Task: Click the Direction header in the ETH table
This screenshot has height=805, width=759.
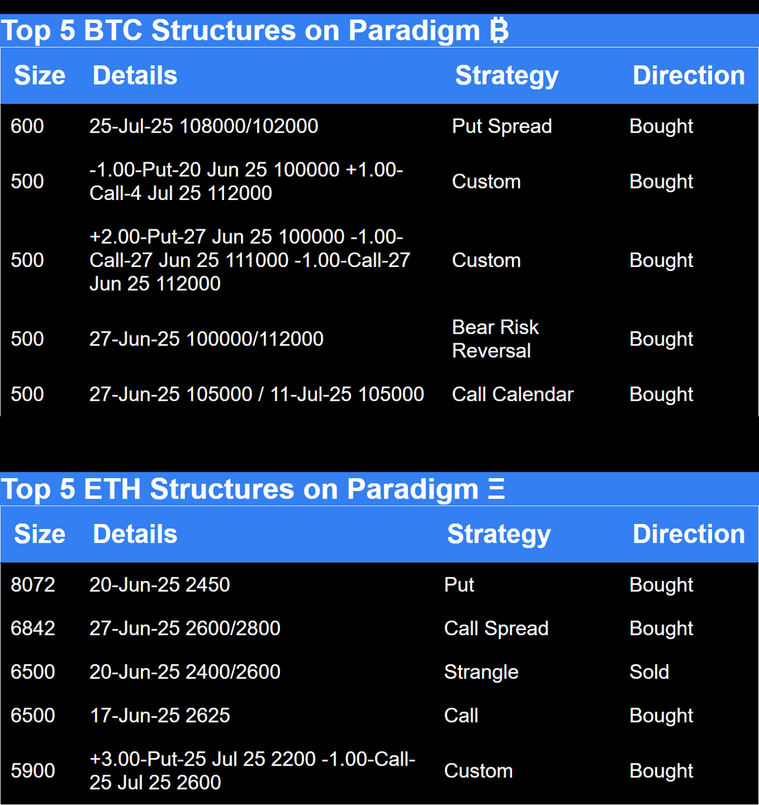Action: point(689,534)
